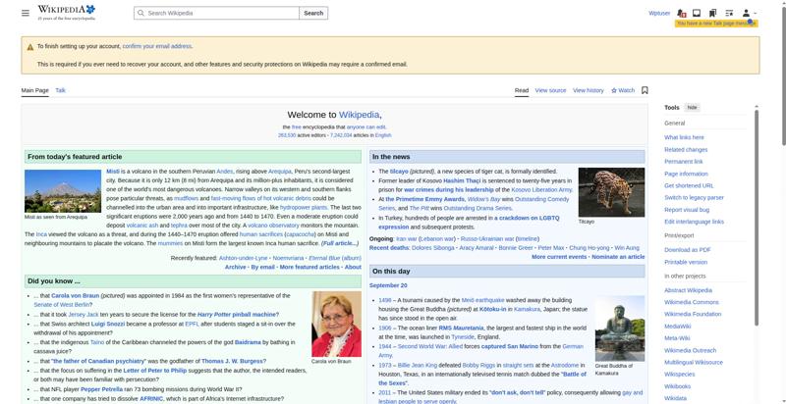Focus the Search Wikipedia input field
This screenshot has height=404, width=786.
point(216,13)
